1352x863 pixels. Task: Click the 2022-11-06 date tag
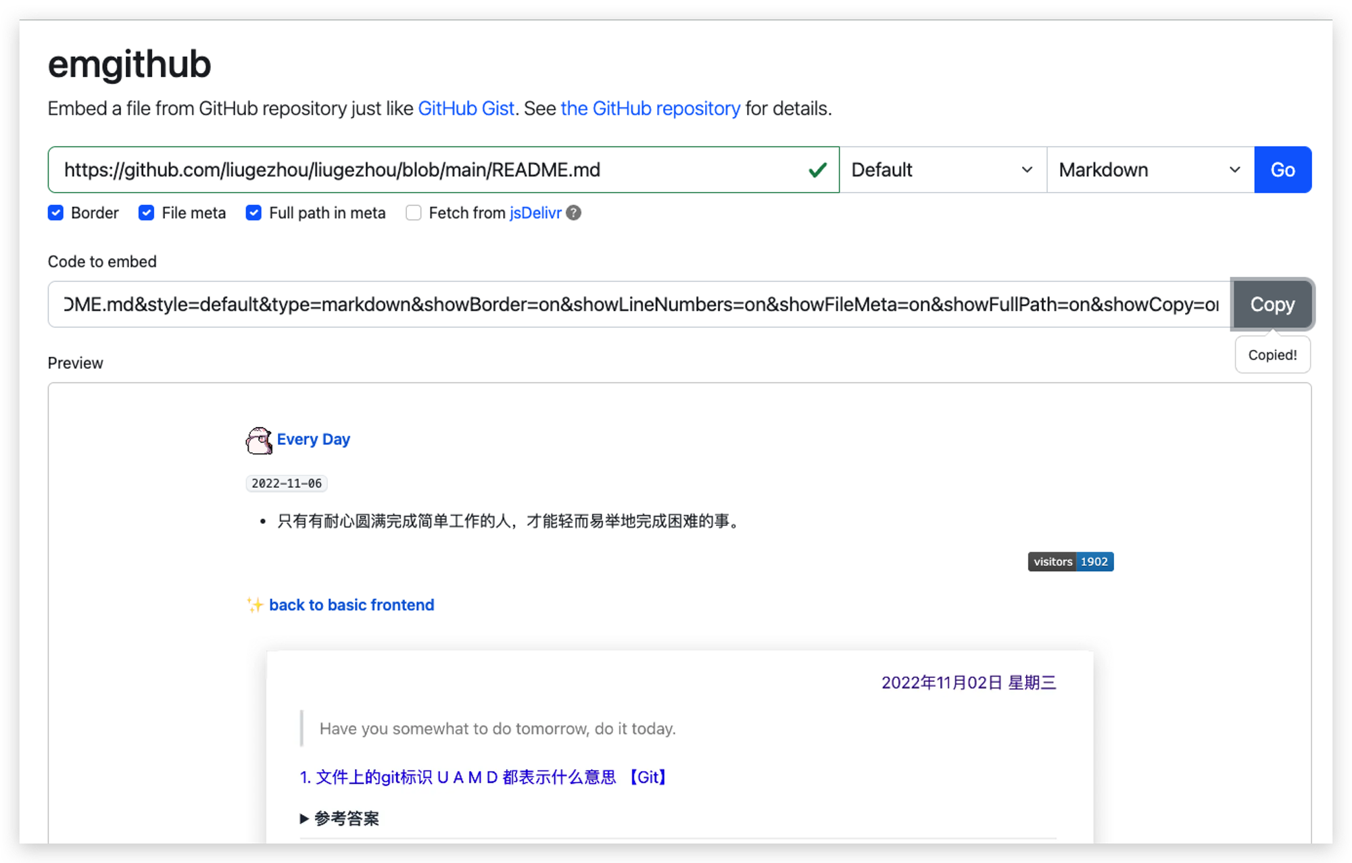pos(287,483)
